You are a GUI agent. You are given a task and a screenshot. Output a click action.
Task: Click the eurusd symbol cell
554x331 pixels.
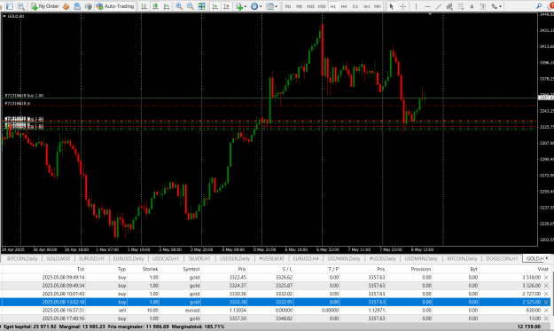[x=192, y=310]
